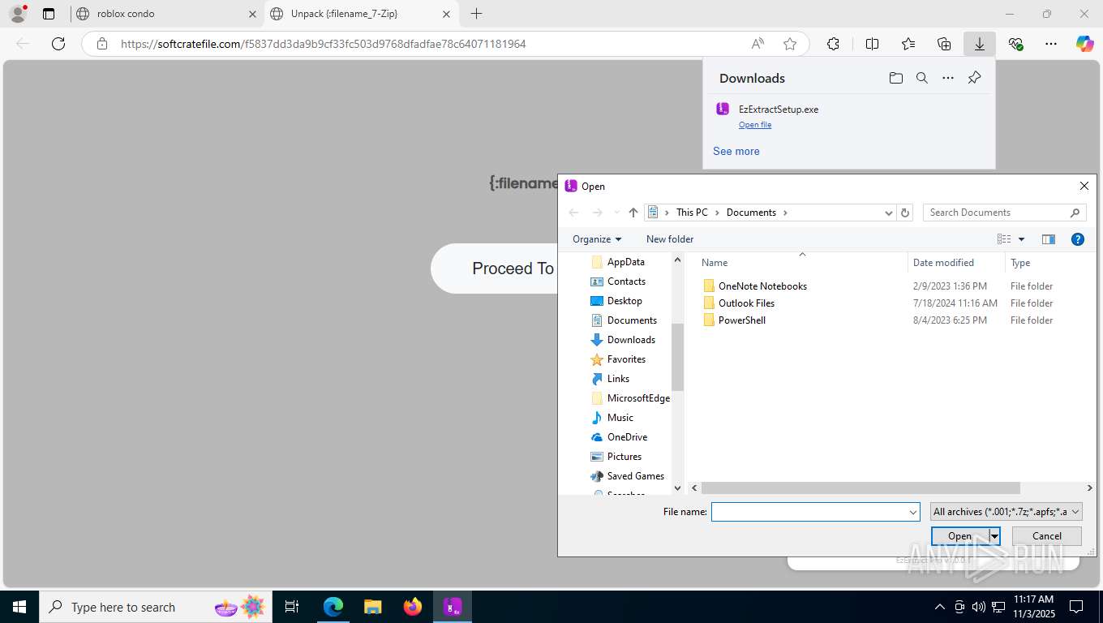Expand This PC breadcrumb chevron
Image resolution: width=1103 pixels, height=623 pixels.
tap(717, 213)
